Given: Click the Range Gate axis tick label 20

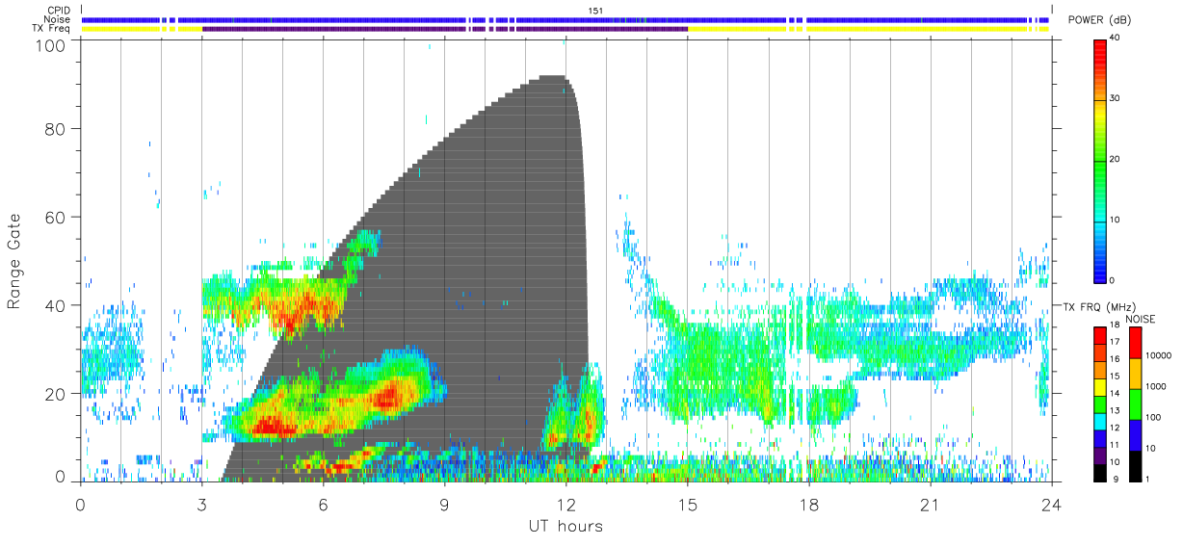Looking at the screenshot, I should click(58, 394).
